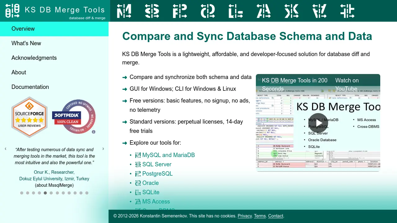Click the small icon beside SQL Server link

138,164
